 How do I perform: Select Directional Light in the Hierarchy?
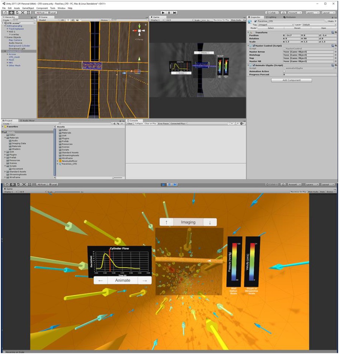point(17,48)
